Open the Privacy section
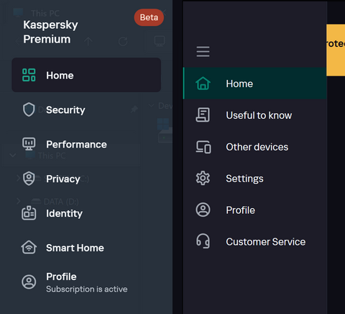The height and width of the screenshot is (314, 345). coord(86,179)
